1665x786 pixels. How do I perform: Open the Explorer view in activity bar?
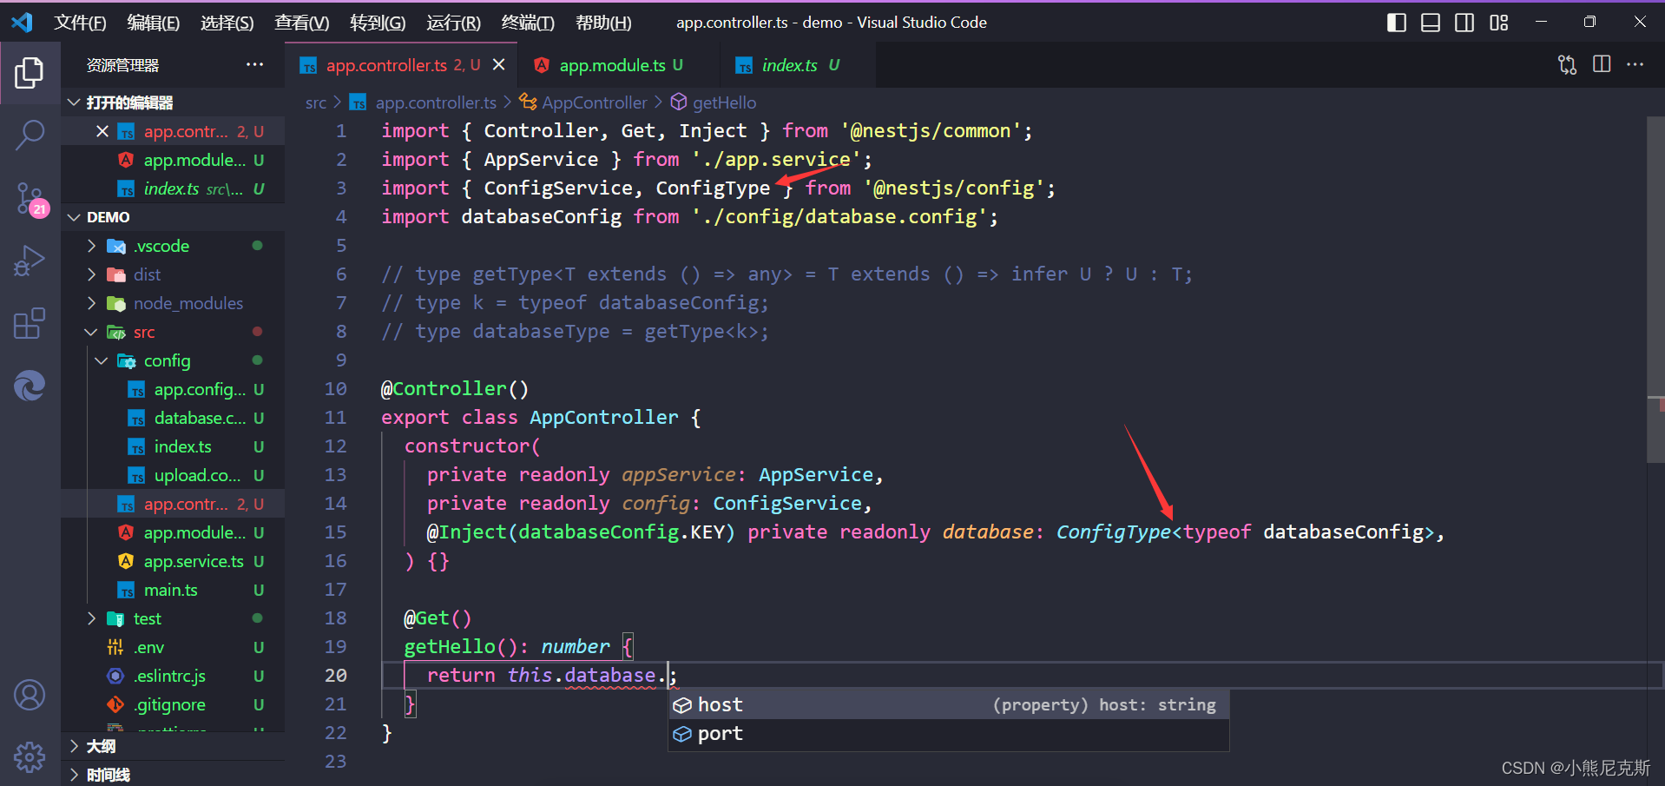coord(30,73)
